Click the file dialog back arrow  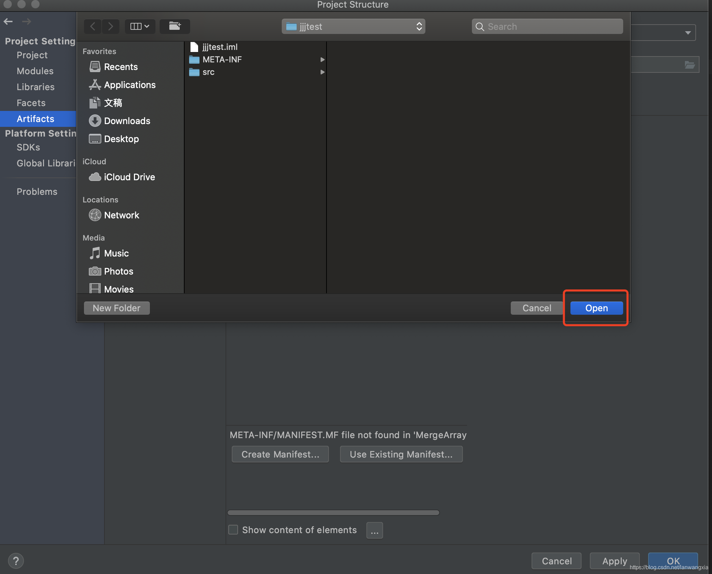click(x=93, y=26)
